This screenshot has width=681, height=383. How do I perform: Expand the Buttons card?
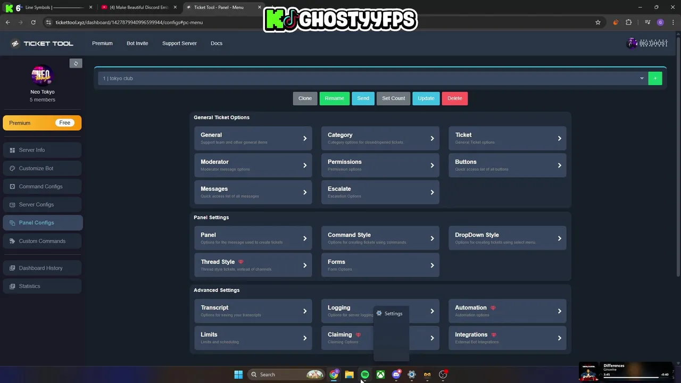point(508,165)
